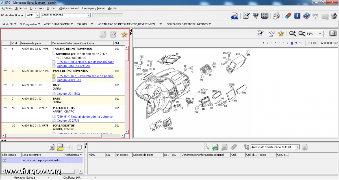Viewport: 339px width, 180px height.
Task: Click the favorites star above the diagram
Action: [281, 34]
